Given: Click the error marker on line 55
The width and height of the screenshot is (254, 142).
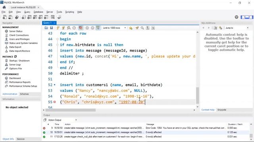Looking at the screenshot, I should (x=55, y=102).
